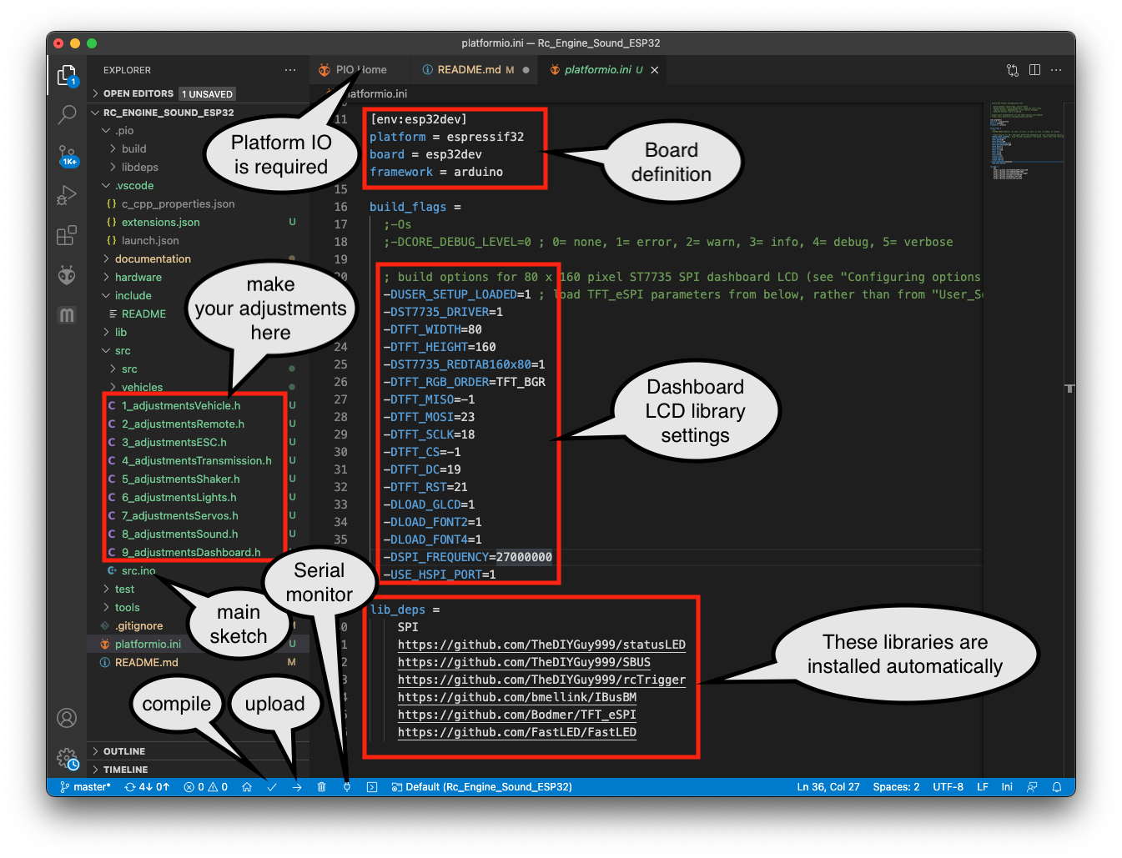Screen dimensions: 1122x858
Task: Open the Run and Debug view
Action: click(67, 195)
